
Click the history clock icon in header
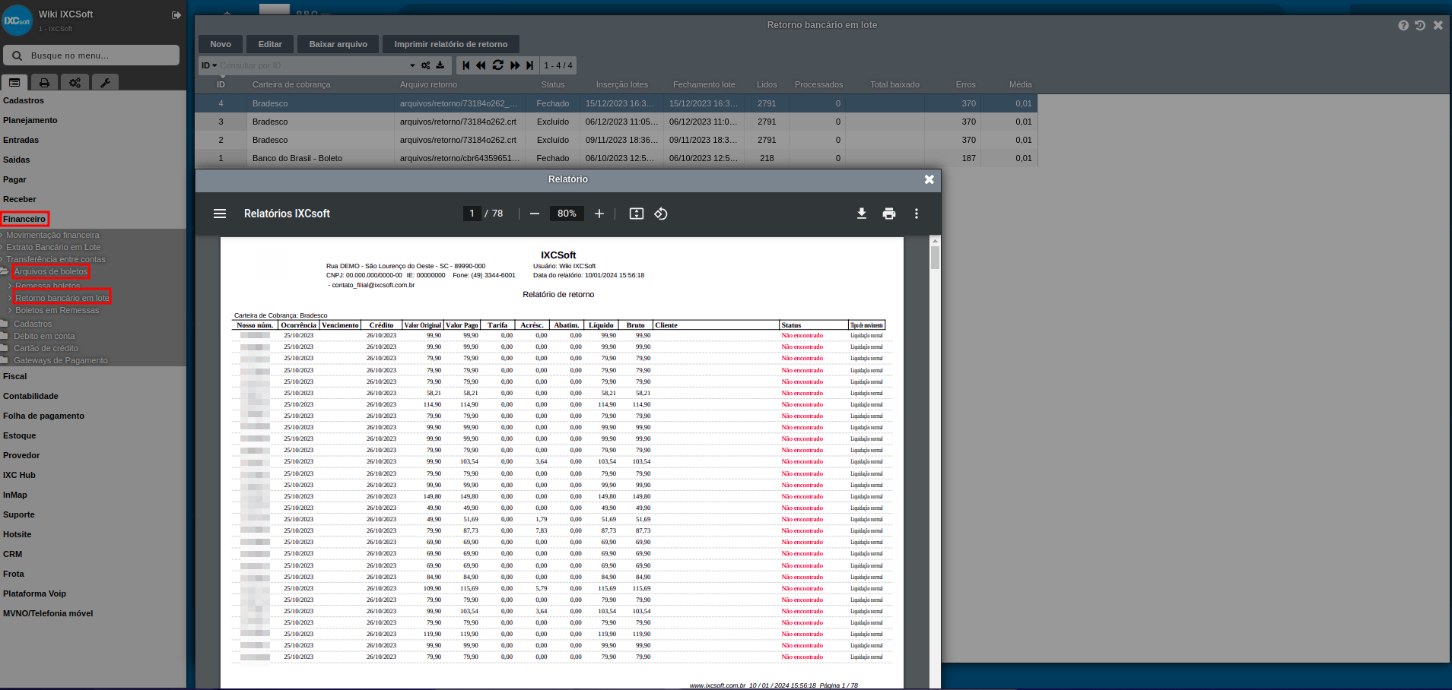point(1420,25)
